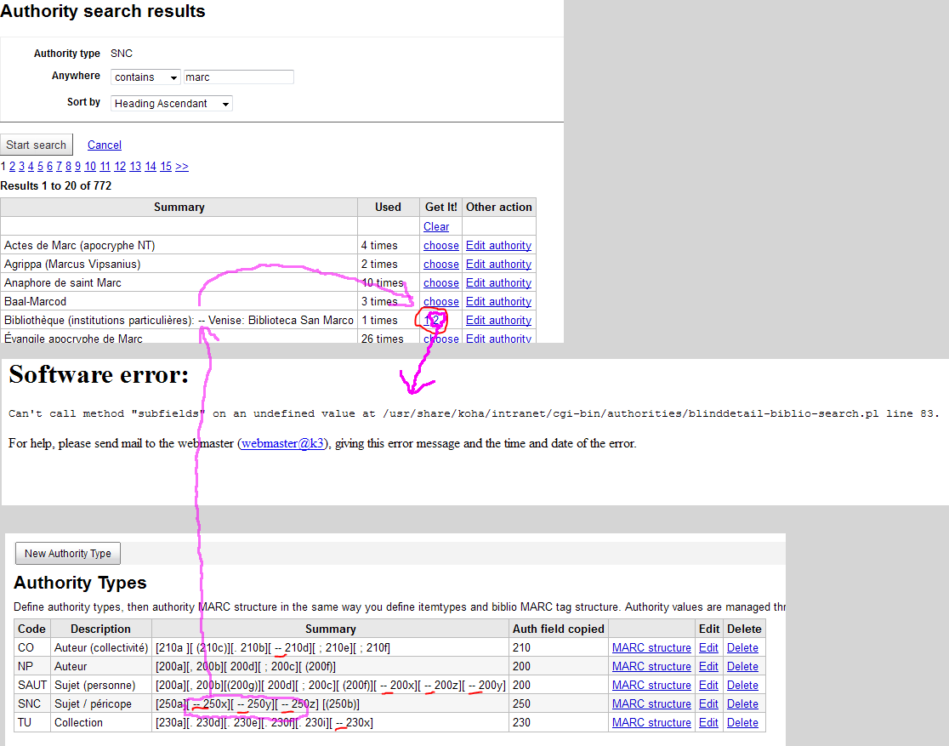Open MARC structure for SNC authority type

[x=651, y=704]
